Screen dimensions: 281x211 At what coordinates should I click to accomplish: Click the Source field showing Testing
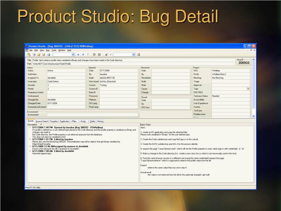click(119, 85)
